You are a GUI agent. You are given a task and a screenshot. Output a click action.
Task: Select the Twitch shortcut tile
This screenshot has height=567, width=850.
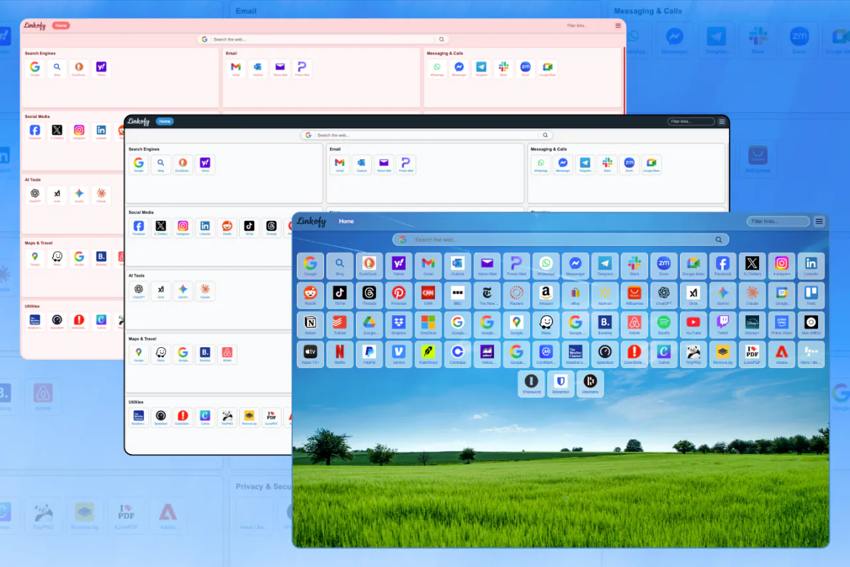(x=722, y=324)
